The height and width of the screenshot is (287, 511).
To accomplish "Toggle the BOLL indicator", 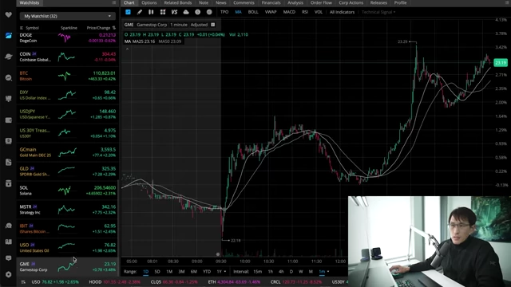I will point(253,12).
